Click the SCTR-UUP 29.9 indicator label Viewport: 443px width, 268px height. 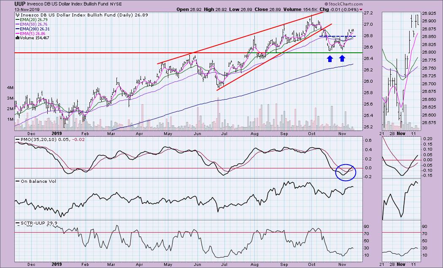(39, 223)
